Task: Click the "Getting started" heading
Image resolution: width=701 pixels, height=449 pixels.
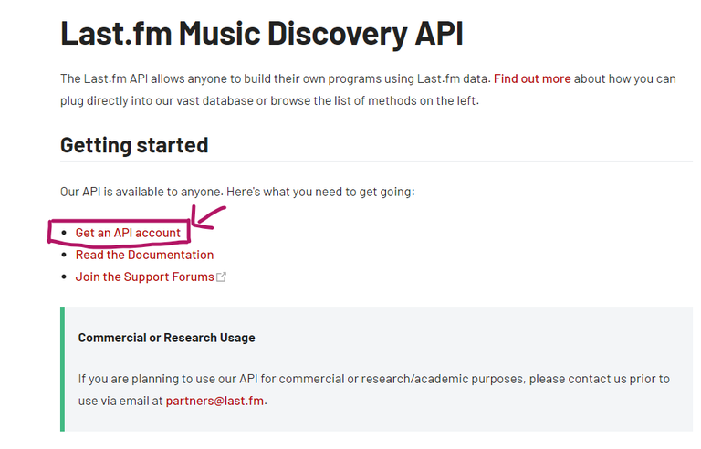Action: [x=134, y=145]
